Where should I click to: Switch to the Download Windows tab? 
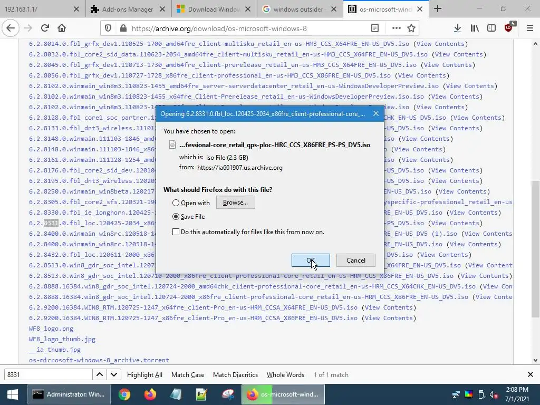214,9
